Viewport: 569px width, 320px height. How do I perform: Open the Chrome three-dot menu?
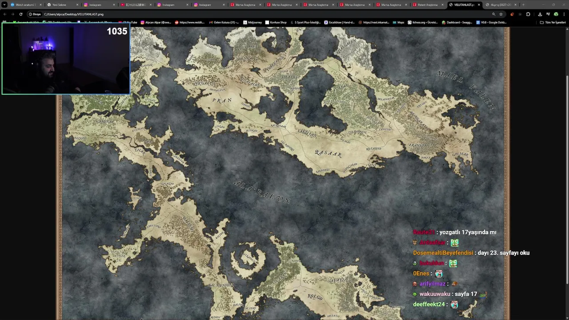(x=564, y=14)
